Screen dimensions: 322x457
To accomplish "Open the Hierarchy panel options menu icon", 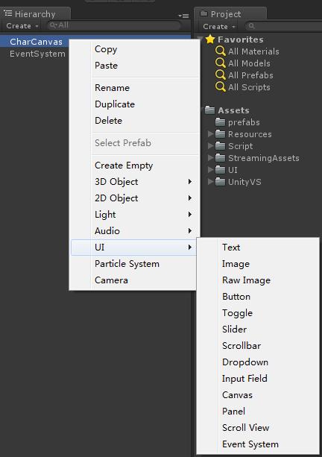I will pos(183,16).
